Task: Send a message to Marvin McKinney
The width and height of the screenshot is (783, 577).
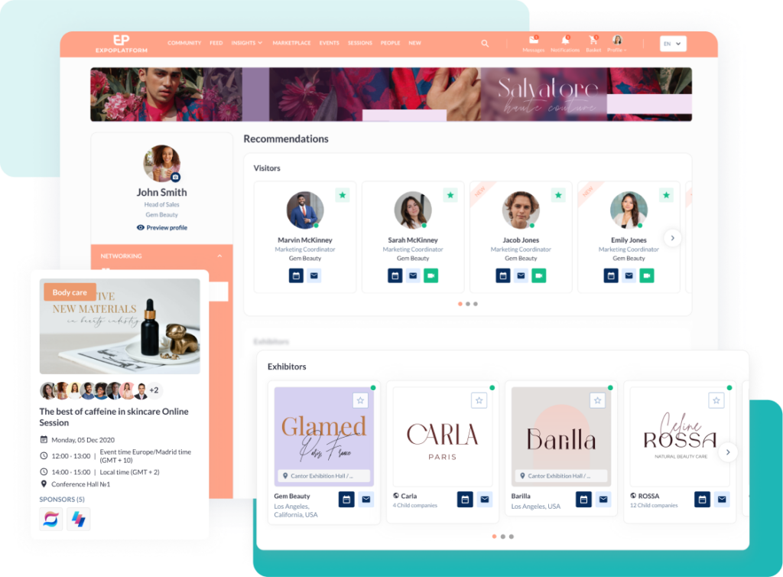Action: point(314,275)
